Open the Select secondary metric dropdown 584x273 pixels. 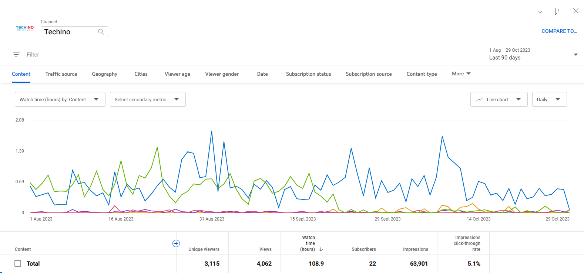148,99
